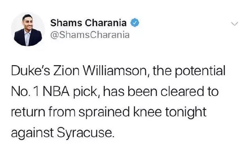Click the word "been" in the tweet

click(x=142, y=91)
